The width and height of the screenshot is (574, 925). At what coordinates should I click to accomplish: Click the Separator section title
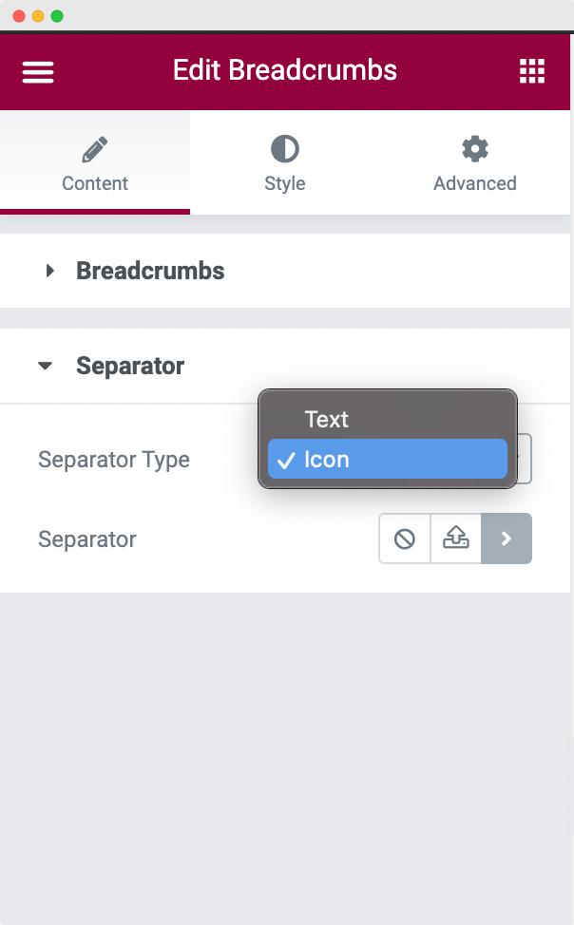[x=130, y=366]
